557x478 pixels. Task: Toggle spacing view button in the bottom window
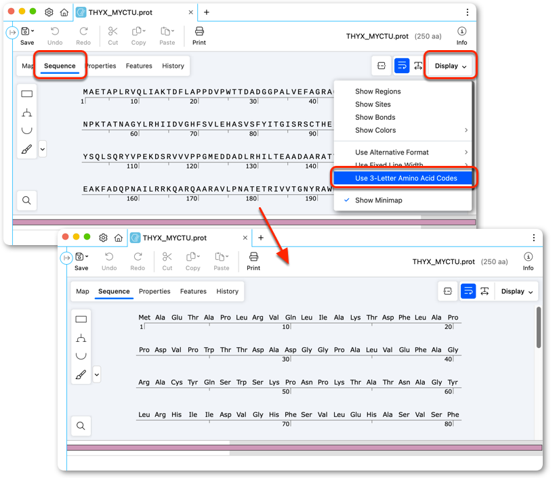[484, 291]
